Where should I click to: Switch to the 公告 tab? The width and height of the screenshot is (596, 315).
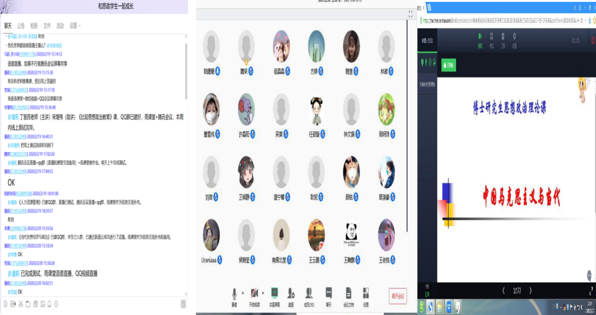pos(21,25)
